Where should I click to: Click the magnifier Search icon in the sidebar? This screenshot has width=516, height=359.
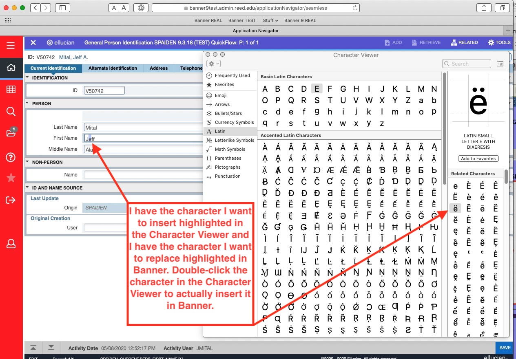pyautogui.click(x=11, y=112)
